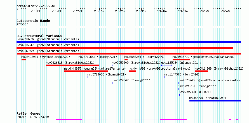
Task: Open the nsv5719664 (Chuang2021) label
Action: (x=98, y=57)
